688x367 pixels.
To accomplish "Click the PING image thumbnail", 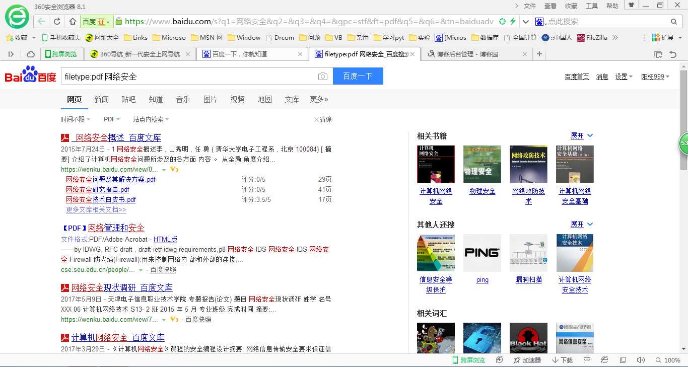I will point(482,253).
